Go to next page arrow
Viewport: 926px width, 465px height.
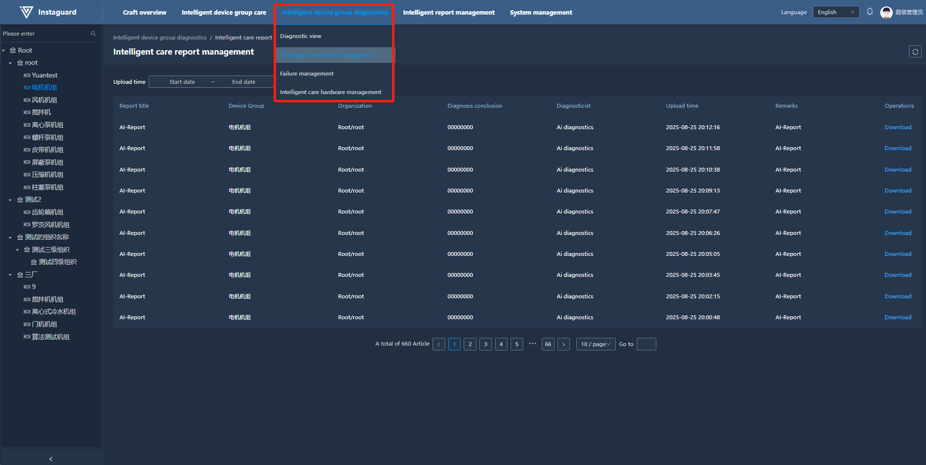(x=564, y=344)
